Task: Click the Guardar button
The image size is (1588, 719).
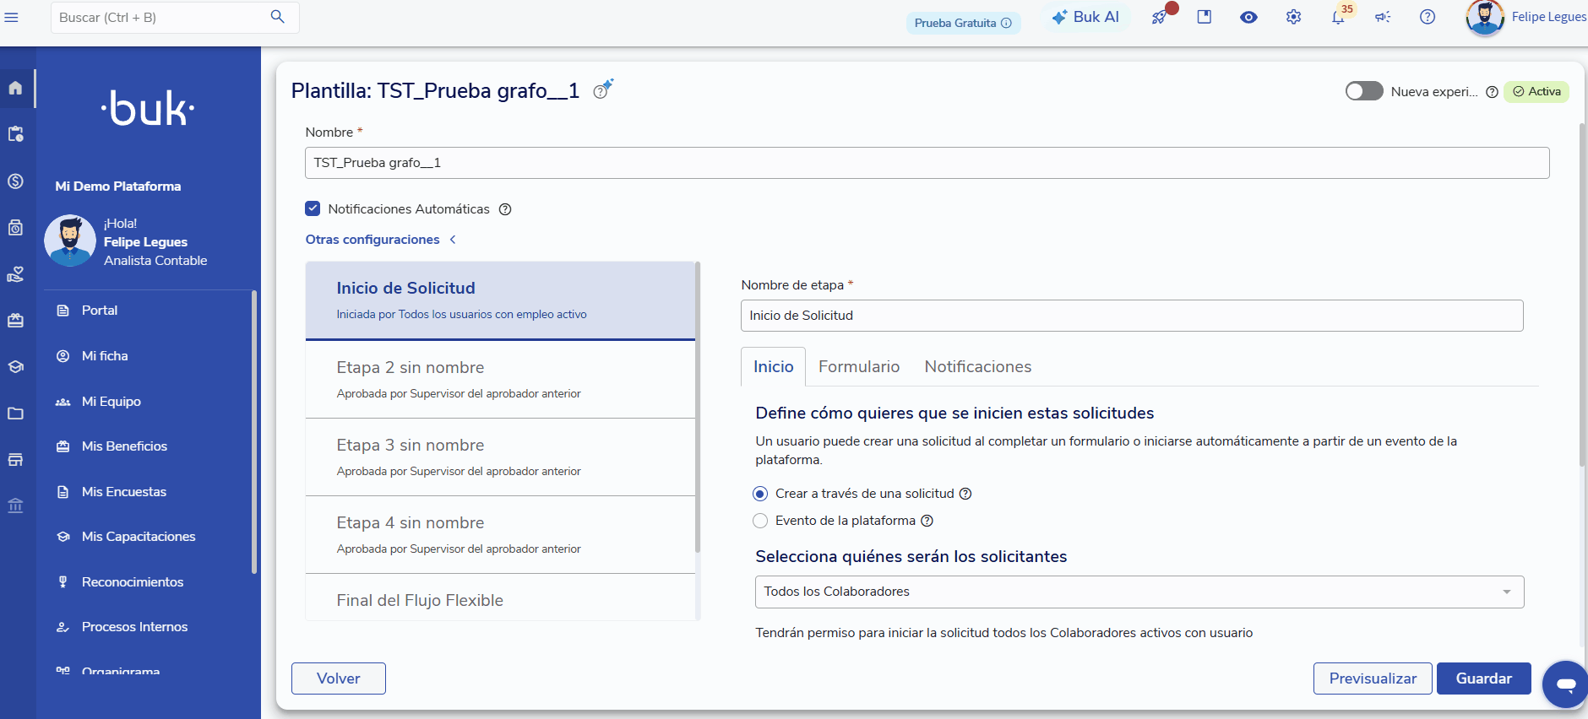Action: tap(1483, 678)
